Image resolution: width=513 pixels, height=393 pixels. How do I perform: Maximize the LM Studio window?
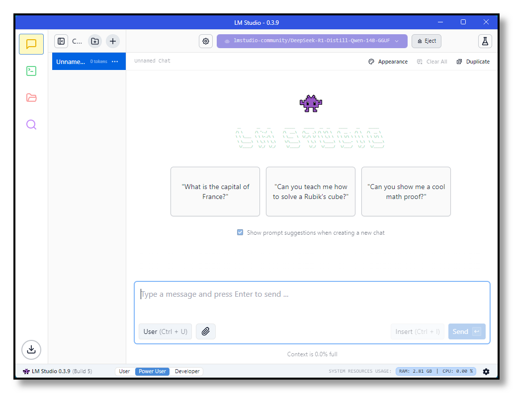463,22
